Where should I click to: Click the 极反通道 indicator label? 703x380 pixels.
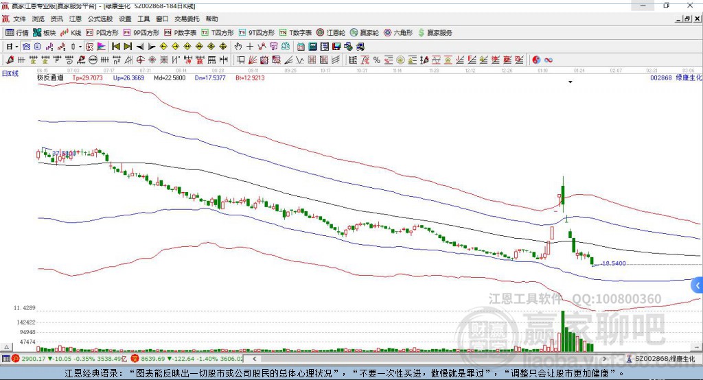click(50, 78)
